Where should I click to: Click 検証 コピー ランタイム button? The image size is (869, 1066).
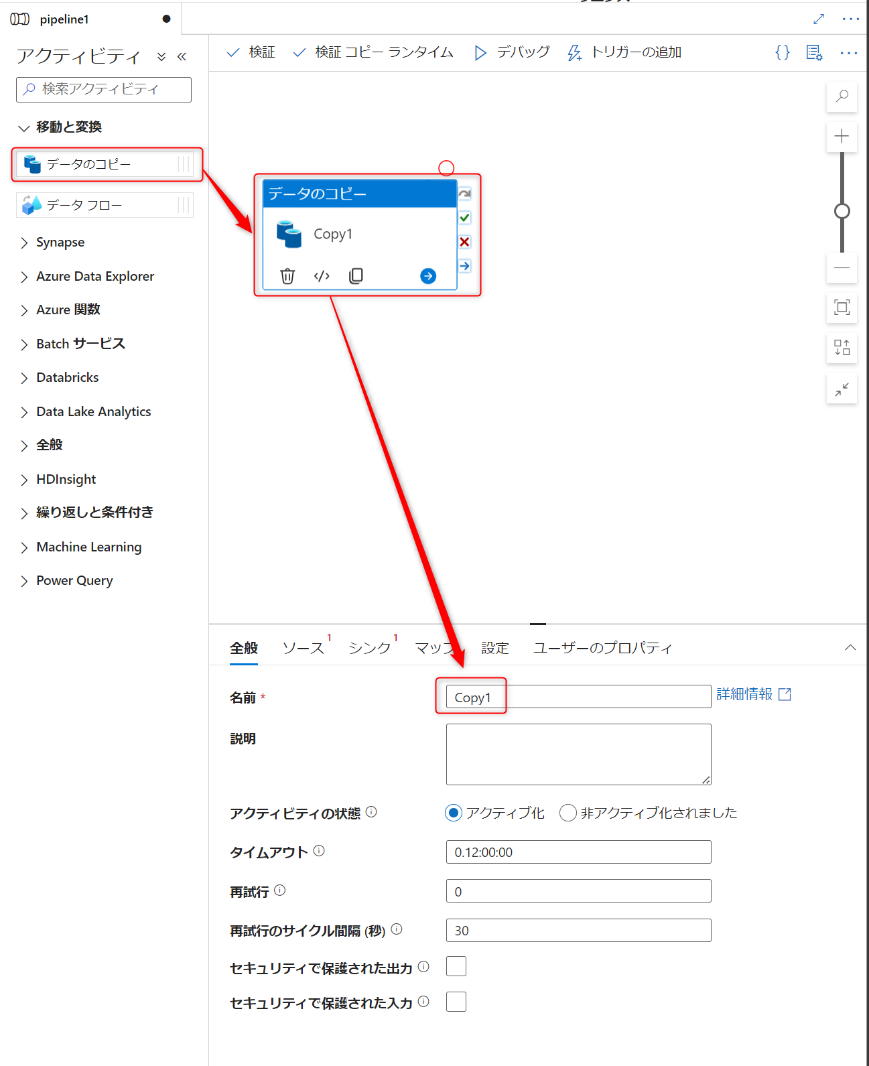[373, 52]
